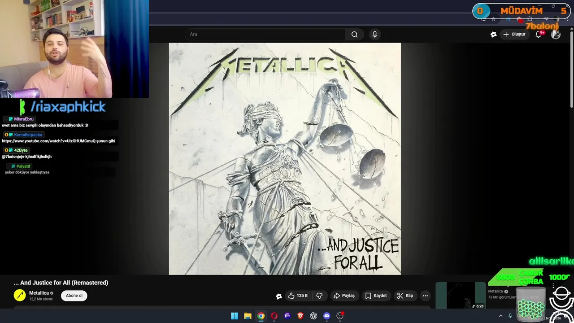Image resolution: width=574 pixels, height=323 pixels.
Task: Expand the system tray hidden icons chevron
Action: (500, 316)
